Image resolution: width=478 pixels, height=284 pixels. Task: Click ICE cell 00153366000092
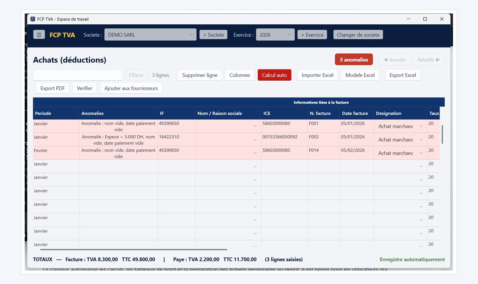tap(284, 139)
